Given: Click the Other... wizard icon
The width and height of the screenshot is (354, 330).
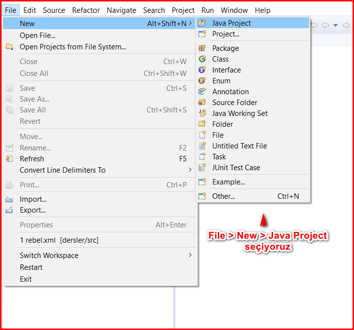Looking at the screenshot, I should click(202, 196).
